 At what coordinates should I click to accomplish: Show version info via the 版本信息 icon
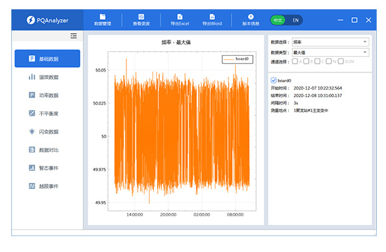[x=251, y=20]
